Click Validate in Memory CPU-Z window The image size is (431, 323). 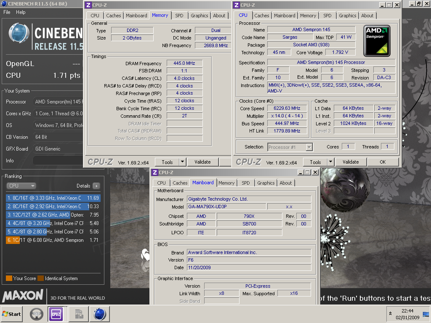coord(202,162)
